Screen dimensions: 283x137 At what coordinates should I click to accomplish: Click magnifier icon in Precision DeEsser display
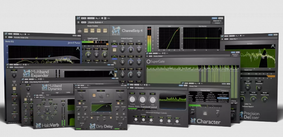pyautogui.click(x=273, y=46)
